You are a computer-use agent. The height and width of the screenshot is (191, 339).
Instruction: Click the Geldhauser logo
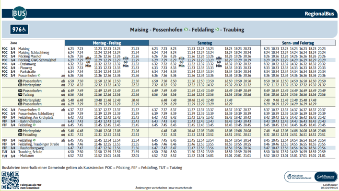(326, 177)
